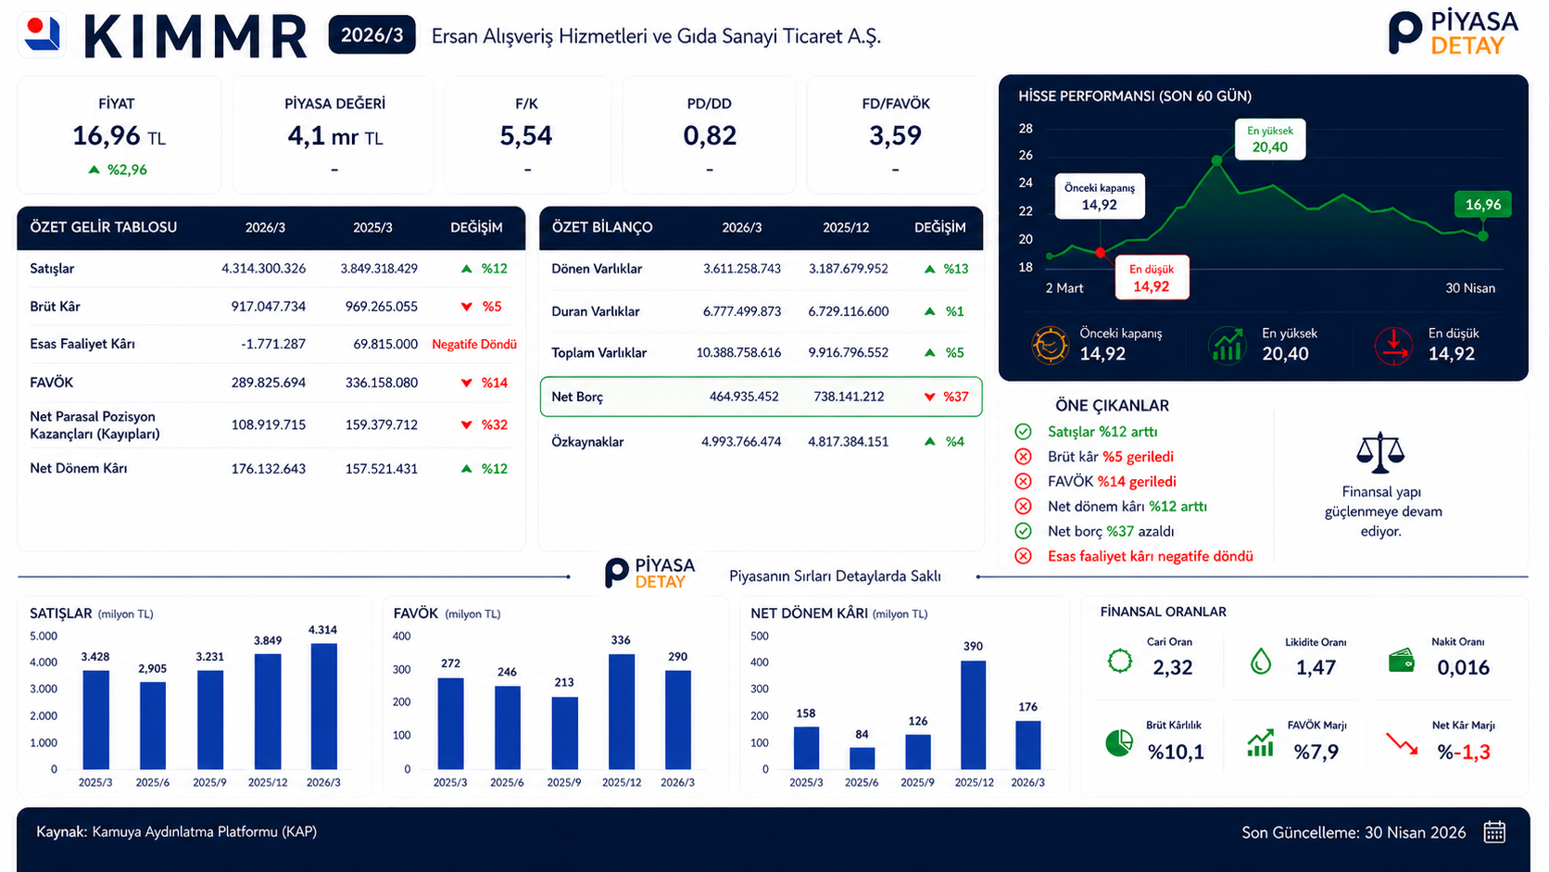Click 'Kamuya Aydınlatma Platformu (KAP)' source text
Image resolution: width=1549 pixels, height=872 pixels.
(205, 832)
